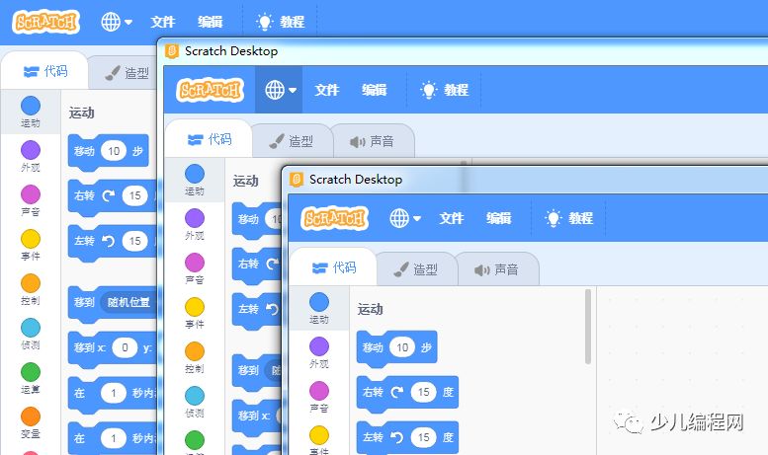Click steps value 10 in front window

(x=402, y=347)
